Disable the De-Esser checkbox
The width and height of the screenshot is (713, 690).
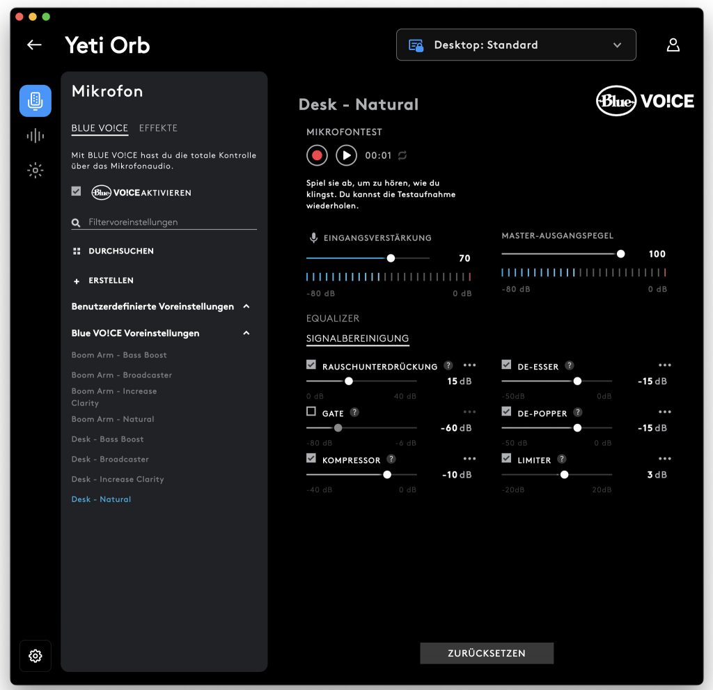pyautogui.click(x=506, y=365)
